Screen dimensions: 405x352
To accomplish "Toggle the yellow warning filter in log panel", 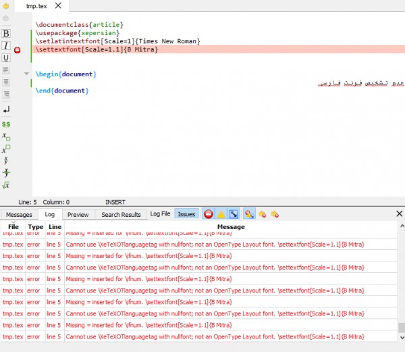I will pos(221,214).
